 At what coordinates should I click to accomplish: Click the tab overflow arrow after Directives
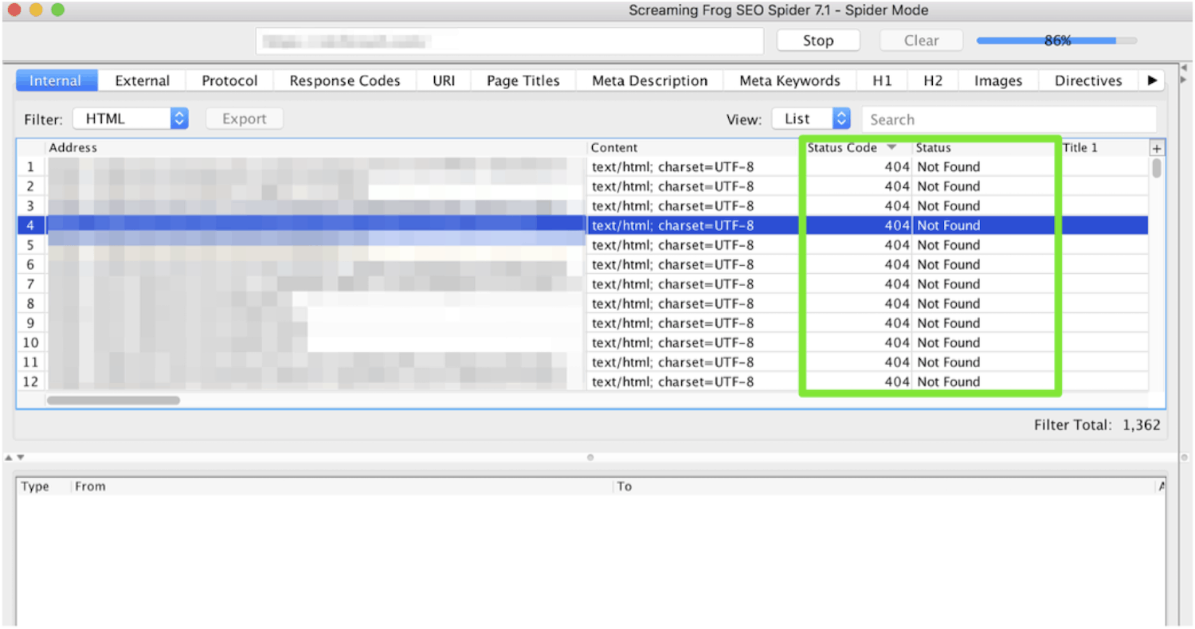pyautogui.click(x=1152, y=80)
